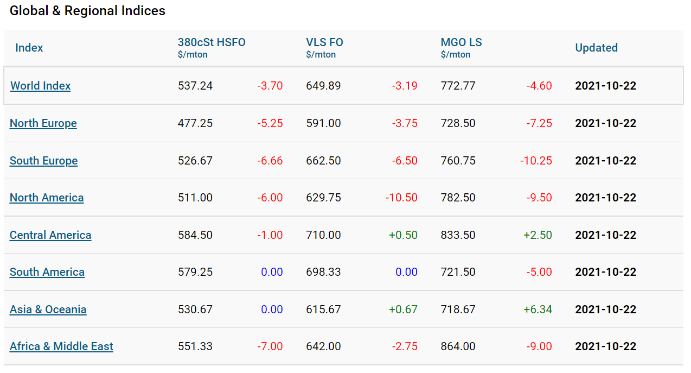The height and width of the screenshot is (373, 691).
Task: Select South Europe VLSFO price 662.50
Action: [x=323, y=161]
